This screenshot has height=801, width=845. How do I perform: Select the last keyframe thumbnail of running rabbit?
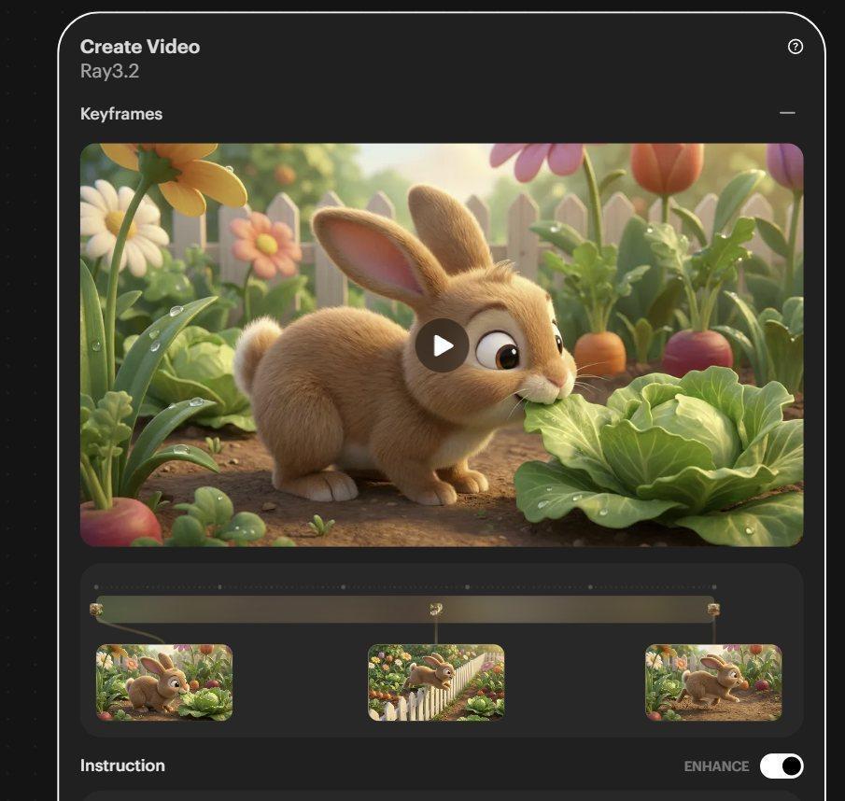pos(713,682)
